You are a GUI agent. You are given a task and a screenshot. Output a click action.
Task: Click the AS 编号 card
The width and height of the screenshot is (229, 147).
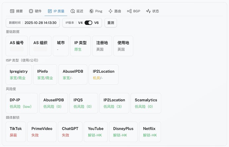coord(17,46)
